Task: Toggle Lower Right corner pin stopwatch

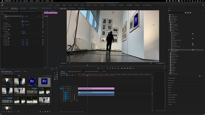Action: [x=4, y=45]
